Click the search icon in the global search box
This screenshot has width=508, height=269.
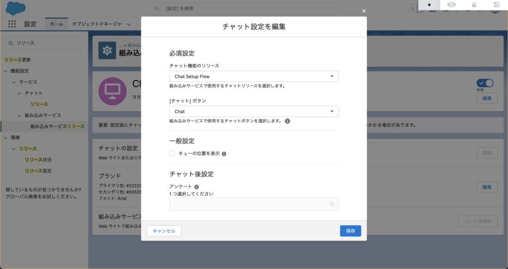point(157,8)
